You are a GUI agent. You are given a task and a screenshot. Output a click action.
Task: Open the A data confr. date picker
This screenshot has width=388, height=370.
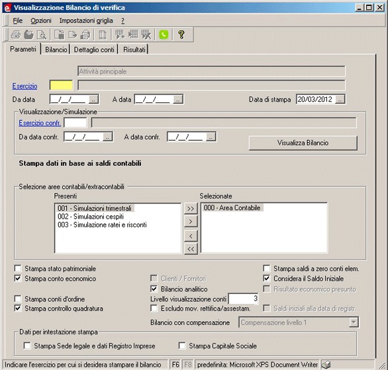(x=211, y=137)
